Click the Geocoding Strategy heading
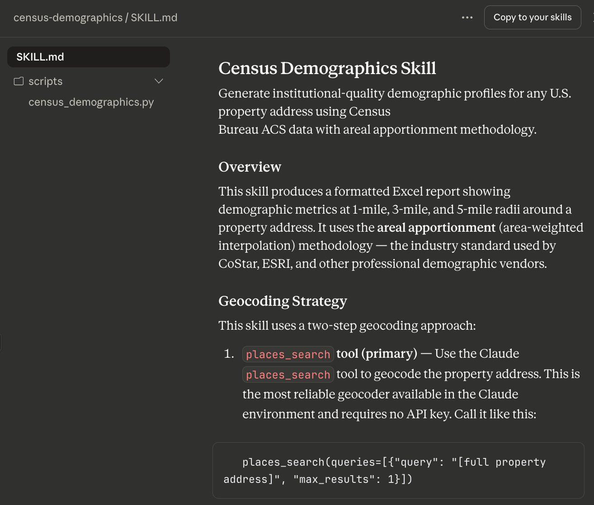594x505 pixels. pos(283,301)
